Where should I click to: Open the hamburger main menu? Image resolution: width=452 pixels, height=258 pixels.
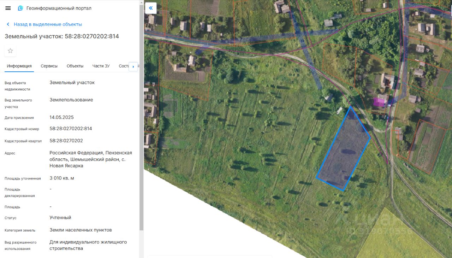point(8,8)
